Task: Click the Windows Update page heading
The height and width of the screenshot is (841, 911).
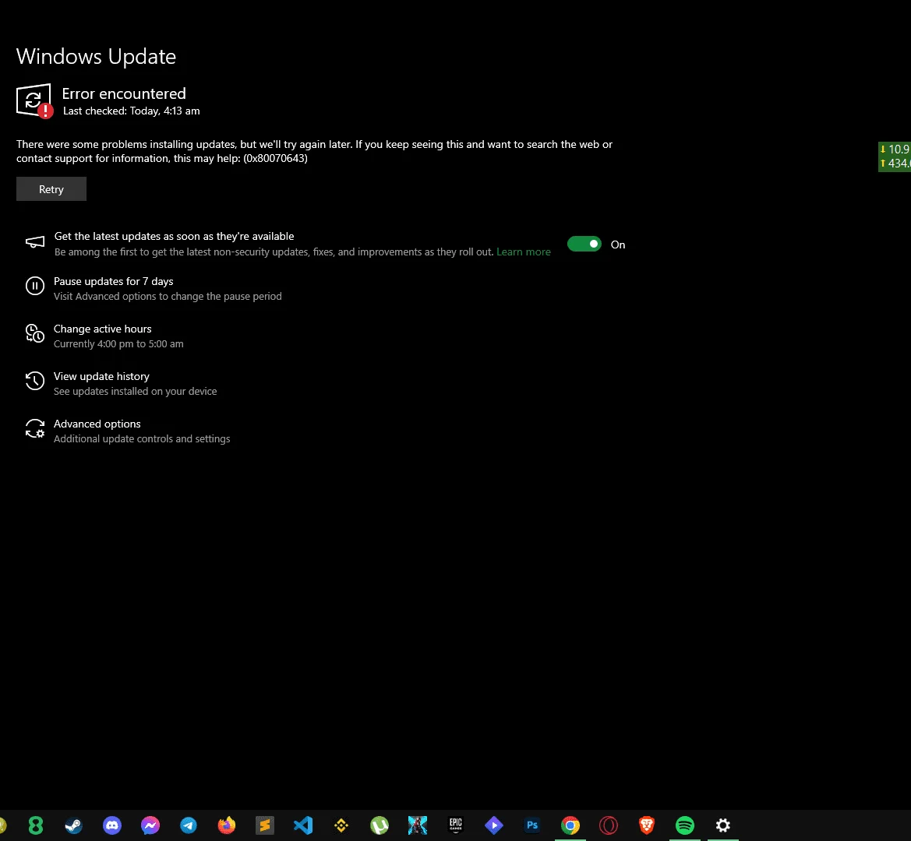Action: point(96,56)
